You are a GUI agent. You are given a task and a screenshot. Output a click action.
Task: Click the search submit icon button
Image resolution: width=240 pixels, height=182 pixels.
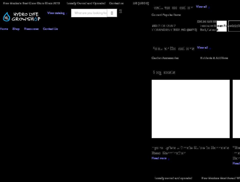coord(112,13)
